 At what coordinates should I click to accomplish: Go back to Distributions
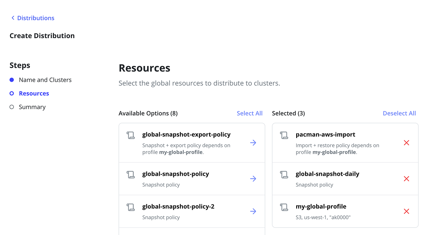click(x=36, y=18)
